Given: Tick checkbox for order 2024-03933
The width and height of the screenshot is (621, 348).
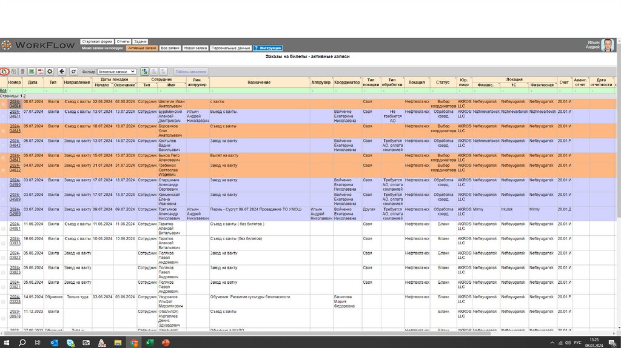Looking at the screenshot, I should tap(3, 243).
